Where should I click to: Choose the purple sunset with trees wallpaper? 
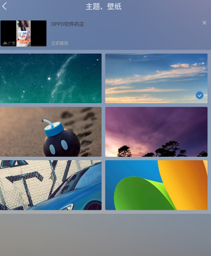(x=156, y=132)
